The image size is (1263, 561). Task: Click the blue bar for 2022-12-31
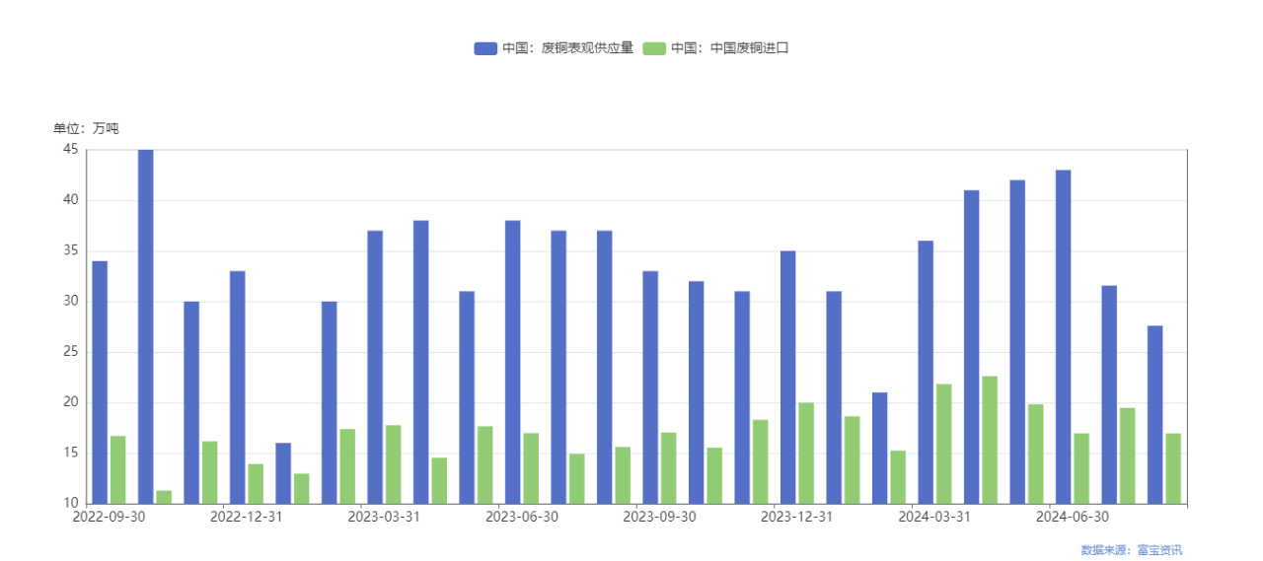(238, 386)
